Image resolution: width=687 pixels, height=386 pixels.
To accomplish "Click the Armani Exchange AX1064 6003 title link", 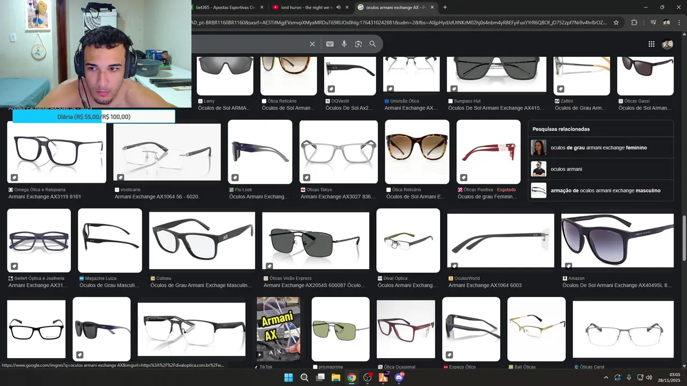I will [485, 285].
